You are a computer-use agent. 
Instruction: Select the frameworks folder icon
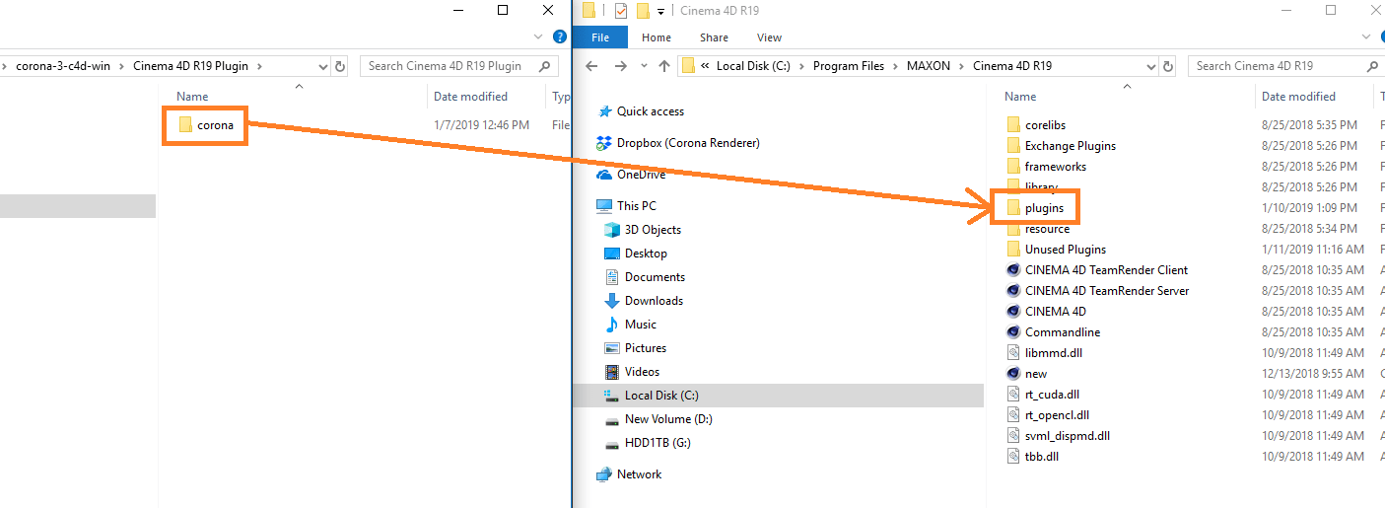pyautogui.click(x=1013, y=167)
